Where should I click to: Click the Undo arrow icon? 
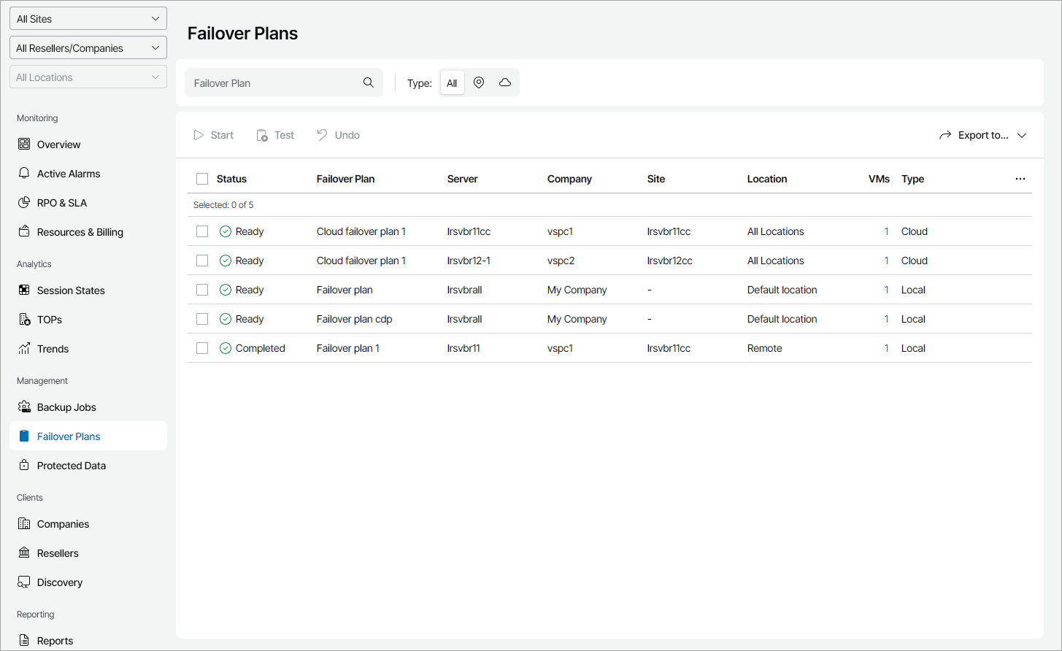pos(322,135)
